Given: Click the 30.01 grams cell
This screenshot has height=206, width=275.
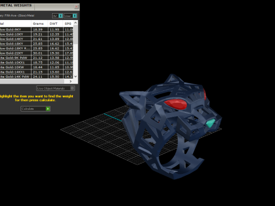Looking at the screenshot, I should 40,53.
